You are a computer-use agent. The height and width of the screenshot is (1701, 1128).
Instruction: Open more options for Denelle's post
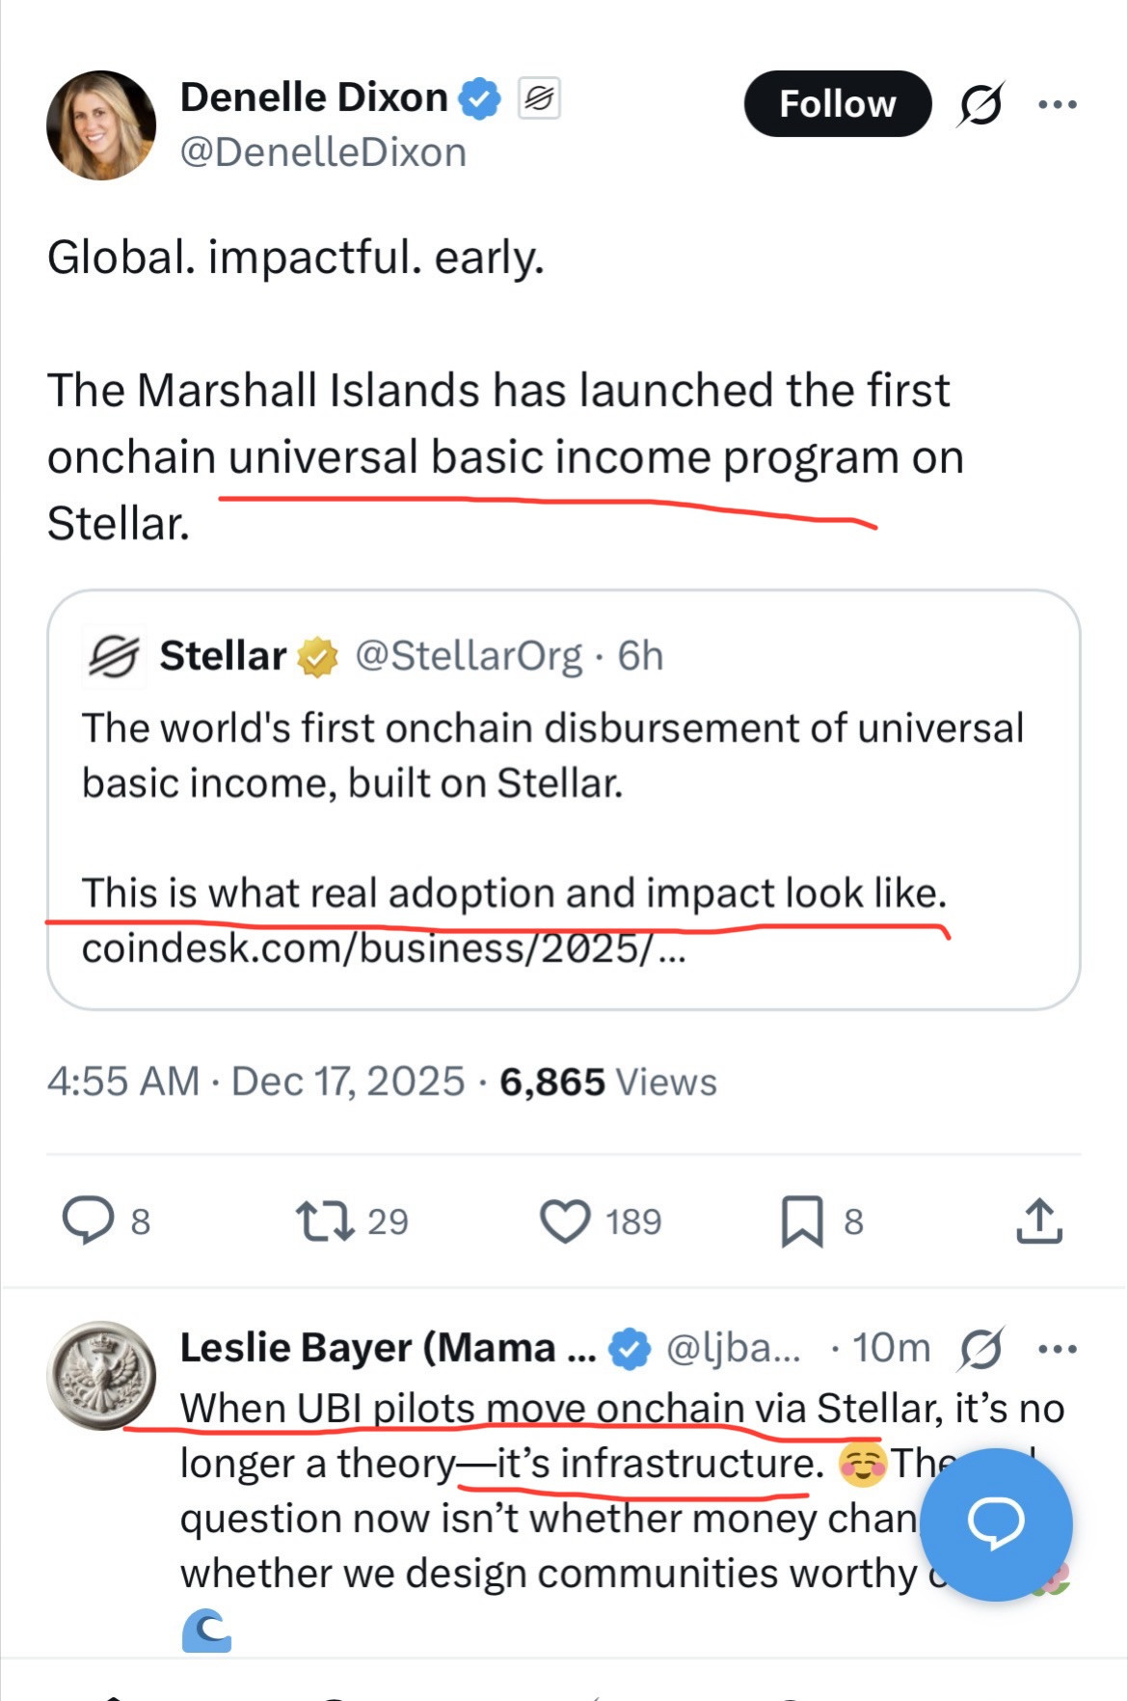[x=1058, y=104]
